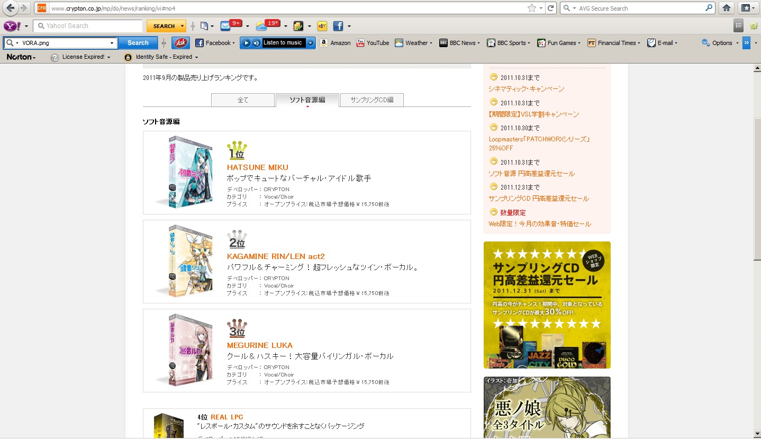Reload the page with the refresh icon

[x=551, y=8]
